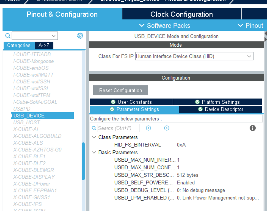
Task: Click the Reset Configuration button
Action: pyautogui.click(x=120, y=90)
